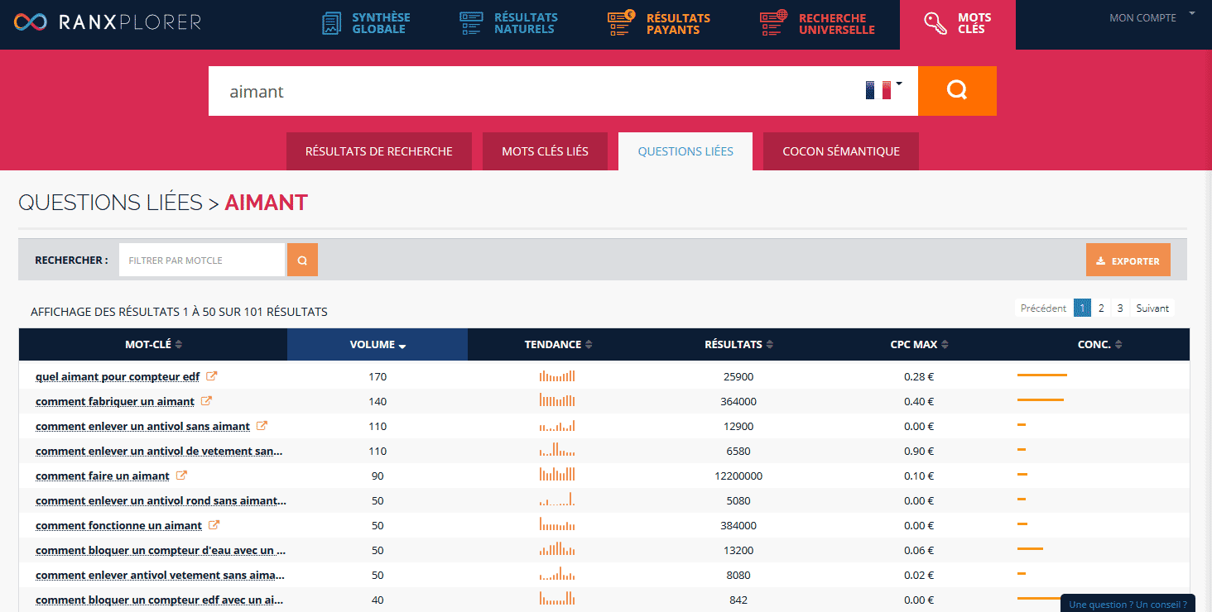Screen dimensions: 1212x612
Task: Click the Résultats Payants euro icon
Action: click(x=620, y=23)
